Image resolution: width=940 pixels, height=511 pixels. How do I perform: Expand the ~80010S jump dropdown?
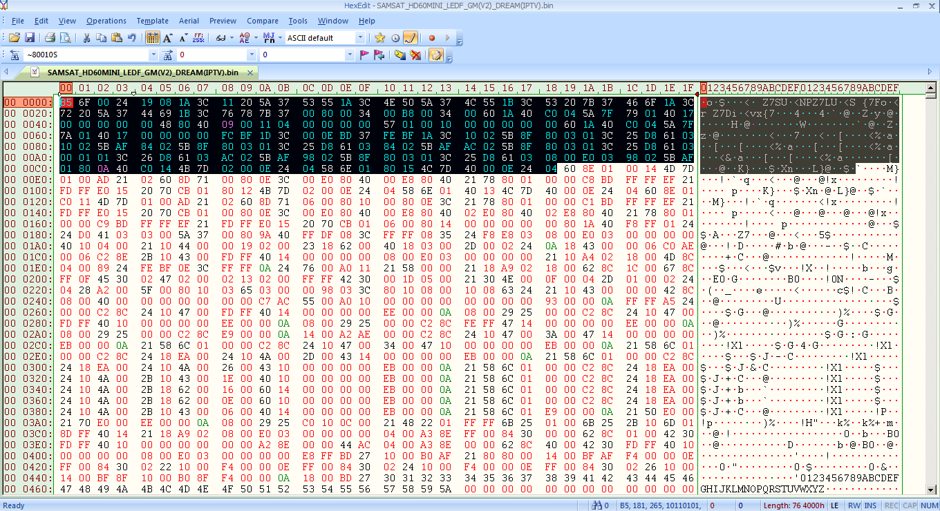tap(153, 55)
